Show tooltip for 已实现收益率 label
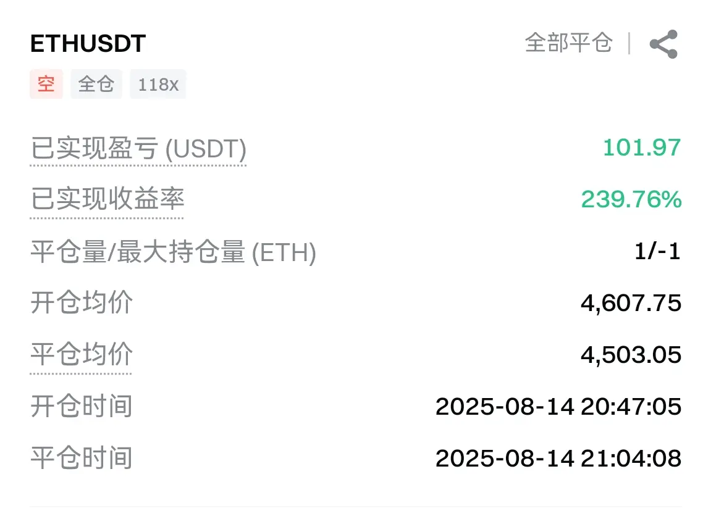 (x=107, y=199)
